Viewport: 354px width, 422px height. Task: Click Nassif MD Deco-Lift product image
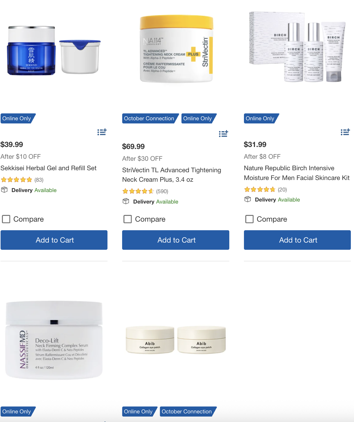(x=54, y=340)
